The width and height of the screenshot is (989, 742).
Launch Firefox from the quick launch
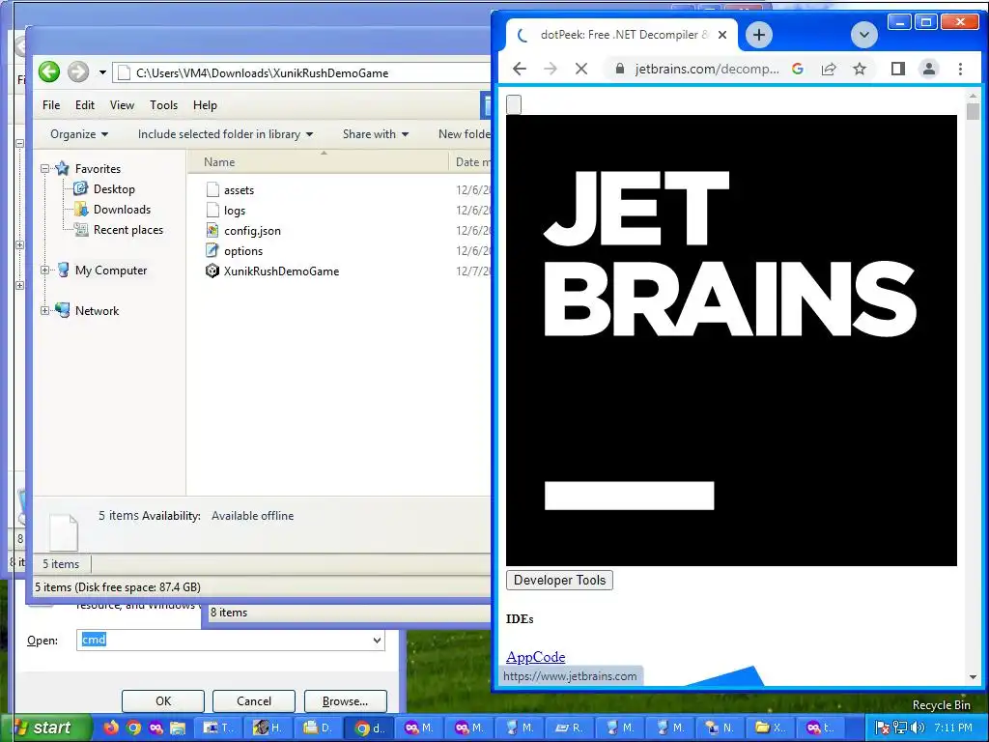pos(111,728)
